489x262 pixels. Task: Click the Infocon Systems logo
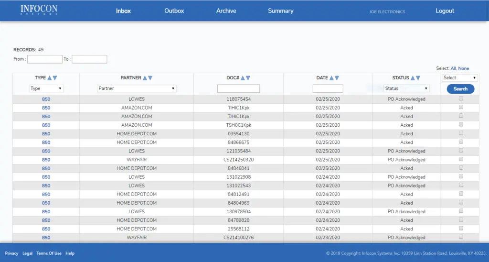(x=39, y=10)
